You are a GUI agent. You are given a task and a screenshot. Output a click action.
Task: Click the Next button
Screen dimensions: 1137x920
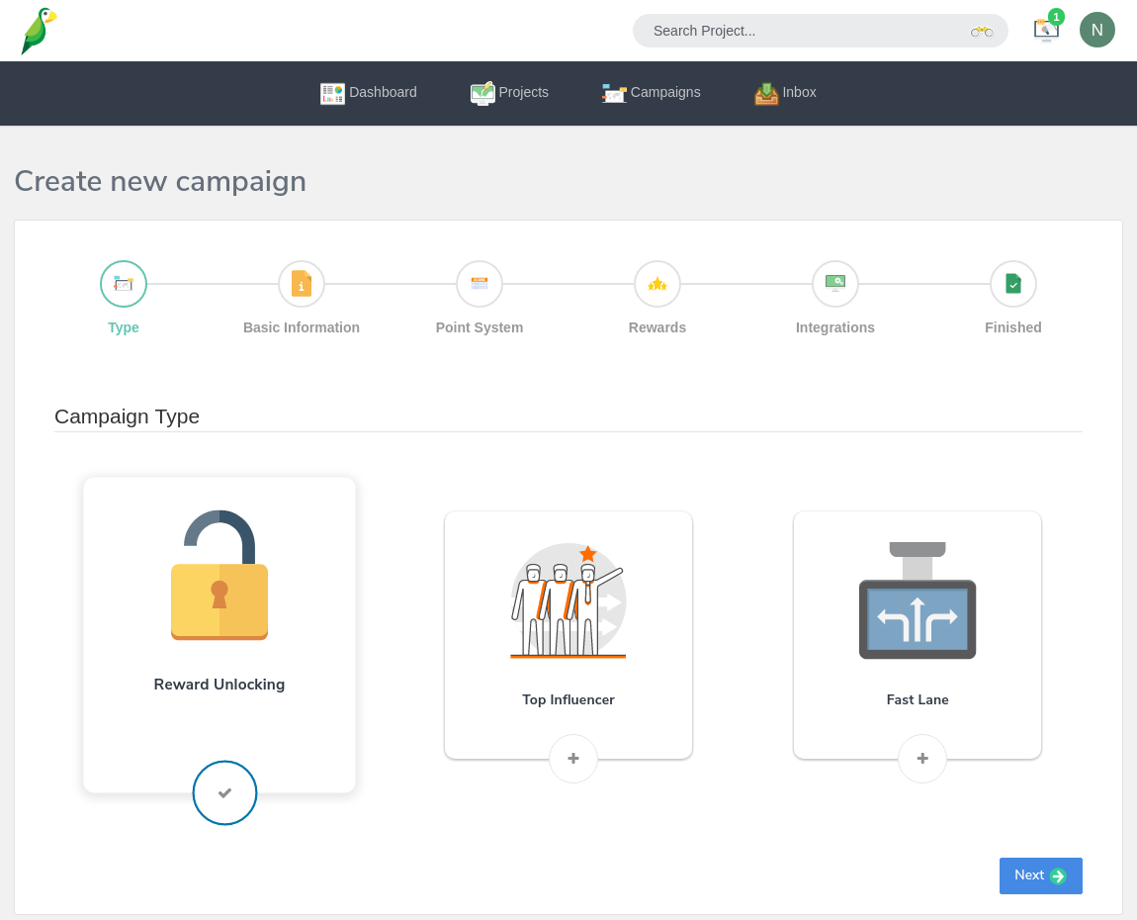[x=1040, y=875]
